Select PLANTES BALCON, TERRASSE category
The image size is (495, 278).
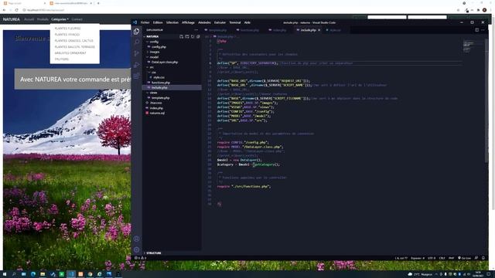(75, 47)
